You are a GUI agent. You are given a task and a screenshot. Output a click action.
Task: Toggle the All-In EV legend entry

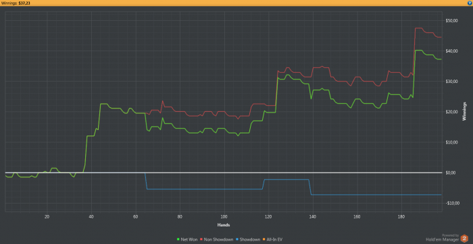[272, 239]
